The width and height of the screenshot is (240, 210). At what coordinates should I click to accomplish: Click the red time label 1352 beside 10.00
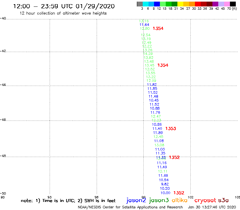(x=179, y=193)
